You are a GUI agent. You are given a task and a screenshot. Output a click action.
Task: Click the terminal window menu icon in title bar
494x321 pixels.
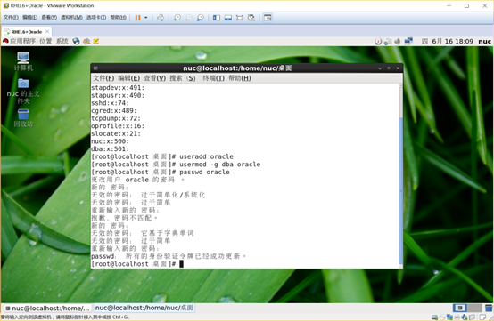95,68
